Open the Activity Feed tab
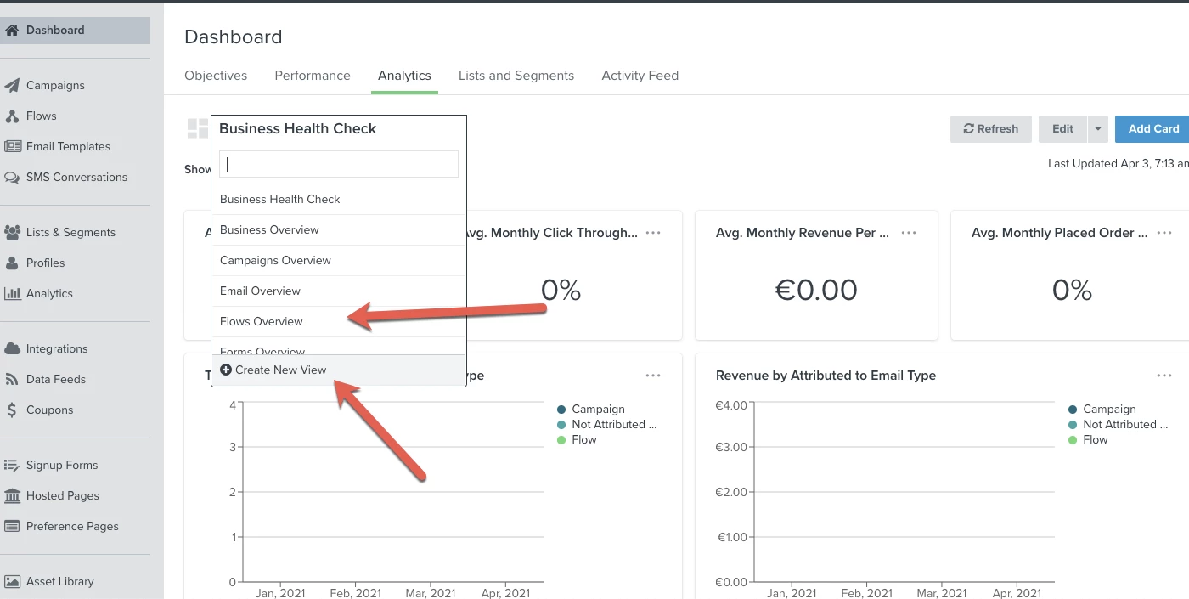This screenshot has height=599, width=1189. pyautogui.click(x=640, y=76)
